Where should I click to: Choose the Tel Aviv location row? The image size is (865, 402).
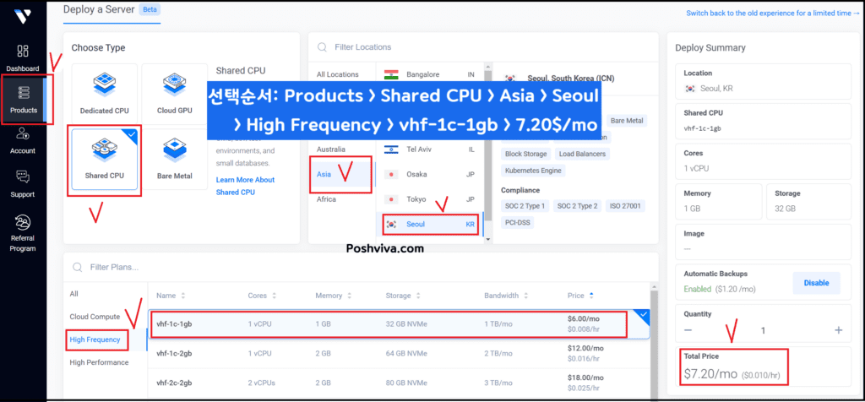tap(429, 149)
